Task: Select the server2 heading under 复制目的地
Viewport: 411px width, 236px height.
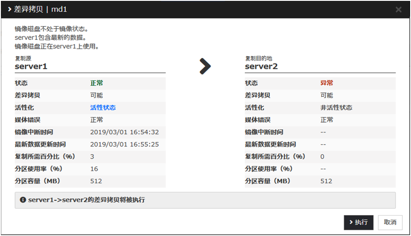Action: 261,67
